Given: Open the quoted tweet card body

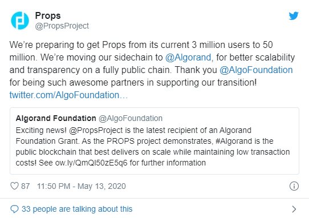Looking at the screenshot, I should [x=154, y=141].
